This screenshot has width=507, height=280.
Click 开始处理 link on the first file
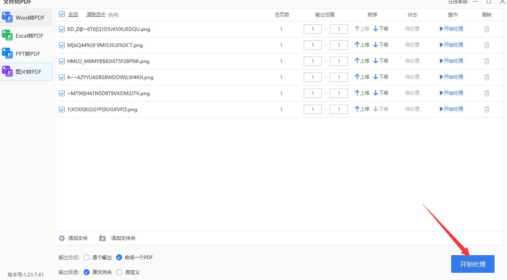coord(451,28)
